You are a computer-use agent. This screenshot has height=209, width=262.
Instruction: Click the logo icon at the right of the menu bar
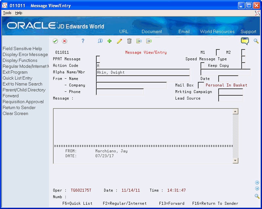(x=257, y=13)
